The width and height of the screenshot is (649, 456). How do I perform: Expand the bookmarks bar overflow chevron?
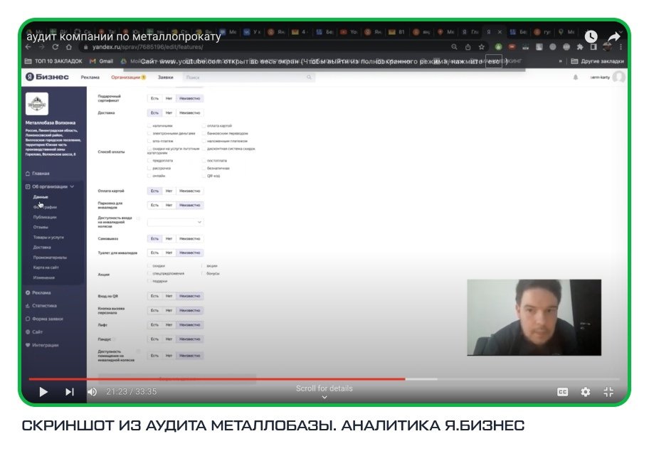[561, 61]
